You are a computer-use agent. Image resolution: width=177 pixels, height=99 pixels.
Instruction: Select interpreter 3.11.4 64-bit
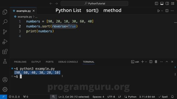[147, 97]
